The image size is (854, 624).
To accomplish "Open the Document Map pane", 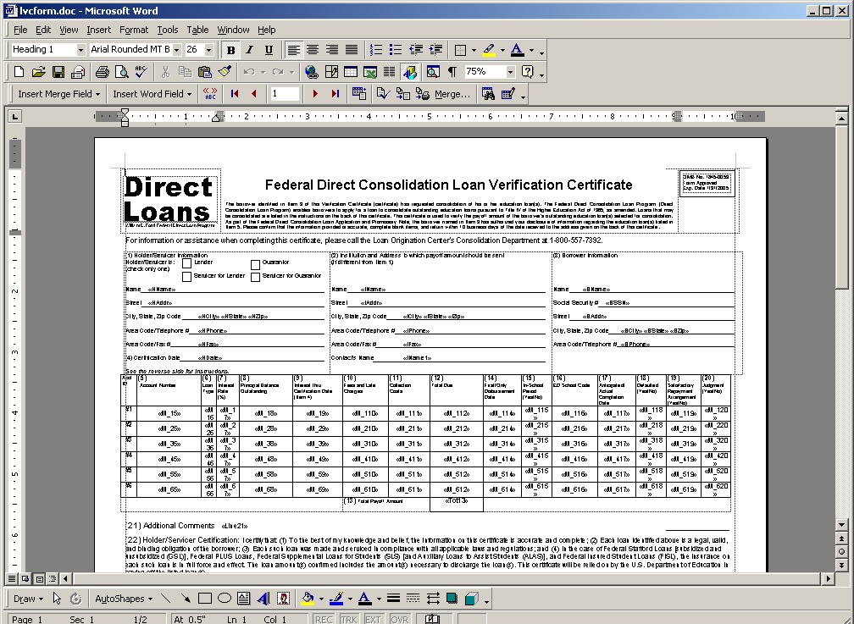I will coord(433,72).
